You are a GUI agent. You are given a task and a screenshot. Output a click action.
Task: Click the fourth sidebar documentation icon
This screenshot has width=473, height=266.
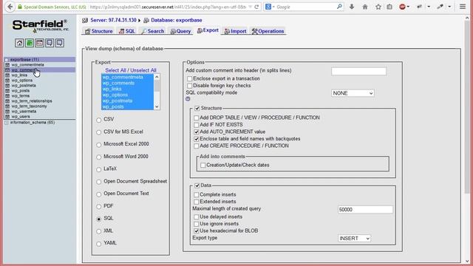point(50,43)
